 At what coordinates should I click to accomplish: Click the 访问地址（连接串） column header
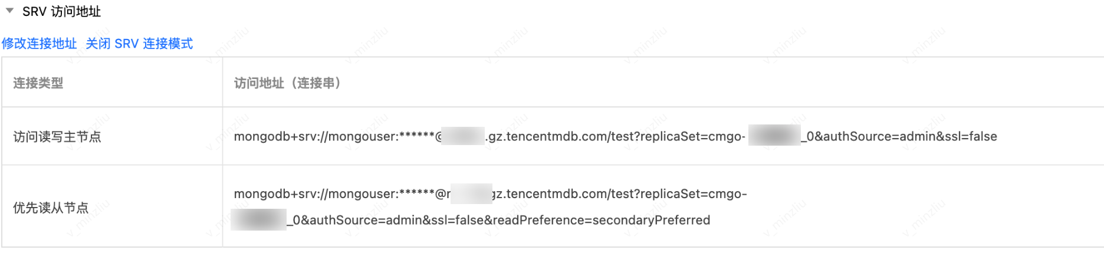click(x=287, y=83)
